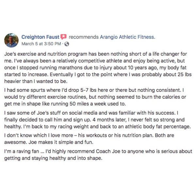Click the globe public audience icon
This screenshot has width=196, height=196.
[x=67, y=44]
